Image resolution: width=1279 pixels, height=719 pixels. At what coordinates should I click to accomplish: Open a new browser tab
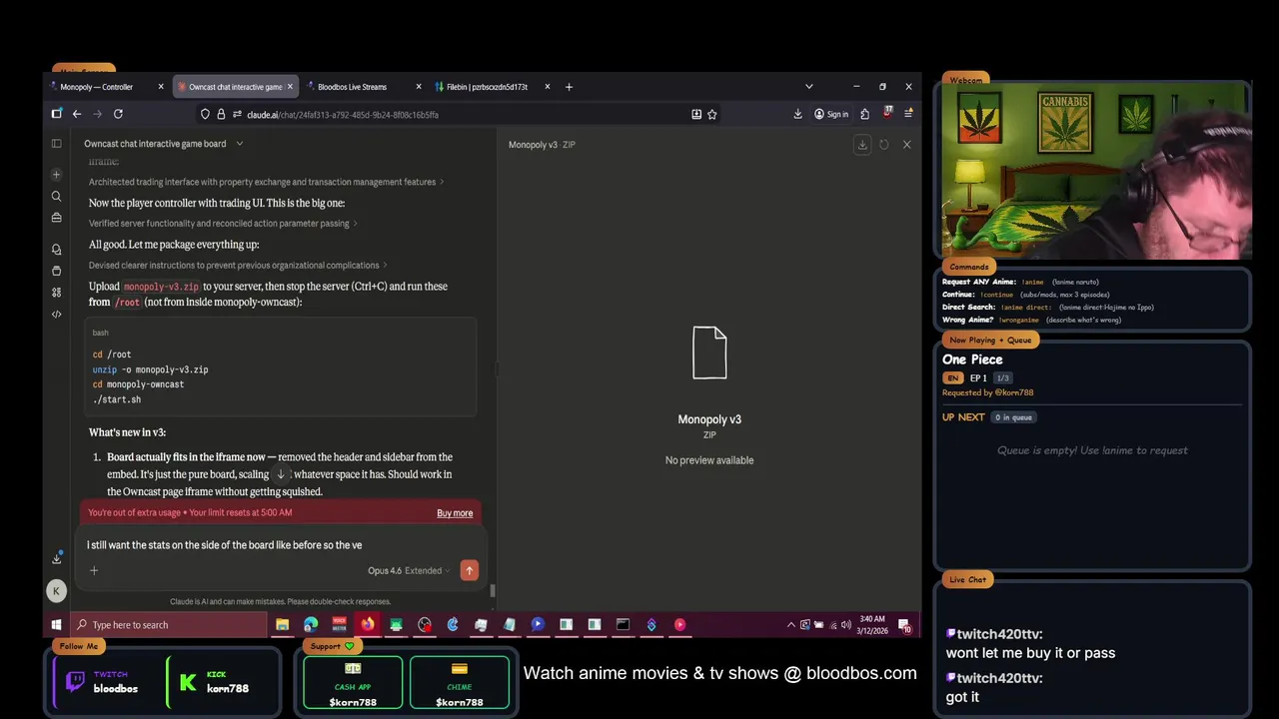[569, 87]
